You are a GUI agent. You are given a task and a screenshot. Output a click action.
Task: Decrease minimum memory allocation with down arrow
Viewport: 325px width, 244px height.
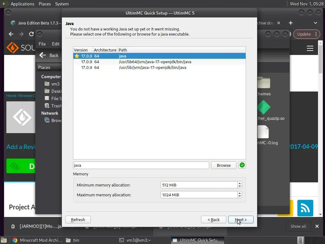(240, 186)
